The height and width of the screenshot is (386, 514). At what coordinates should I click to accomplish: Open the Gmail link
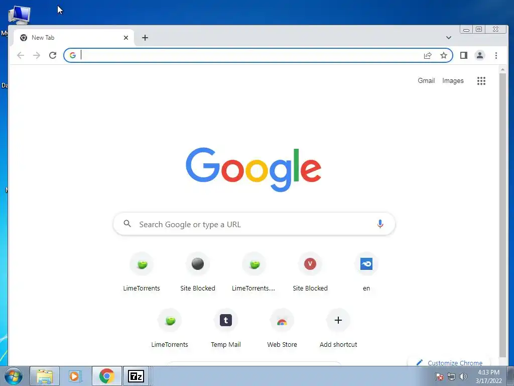[426, 81]
